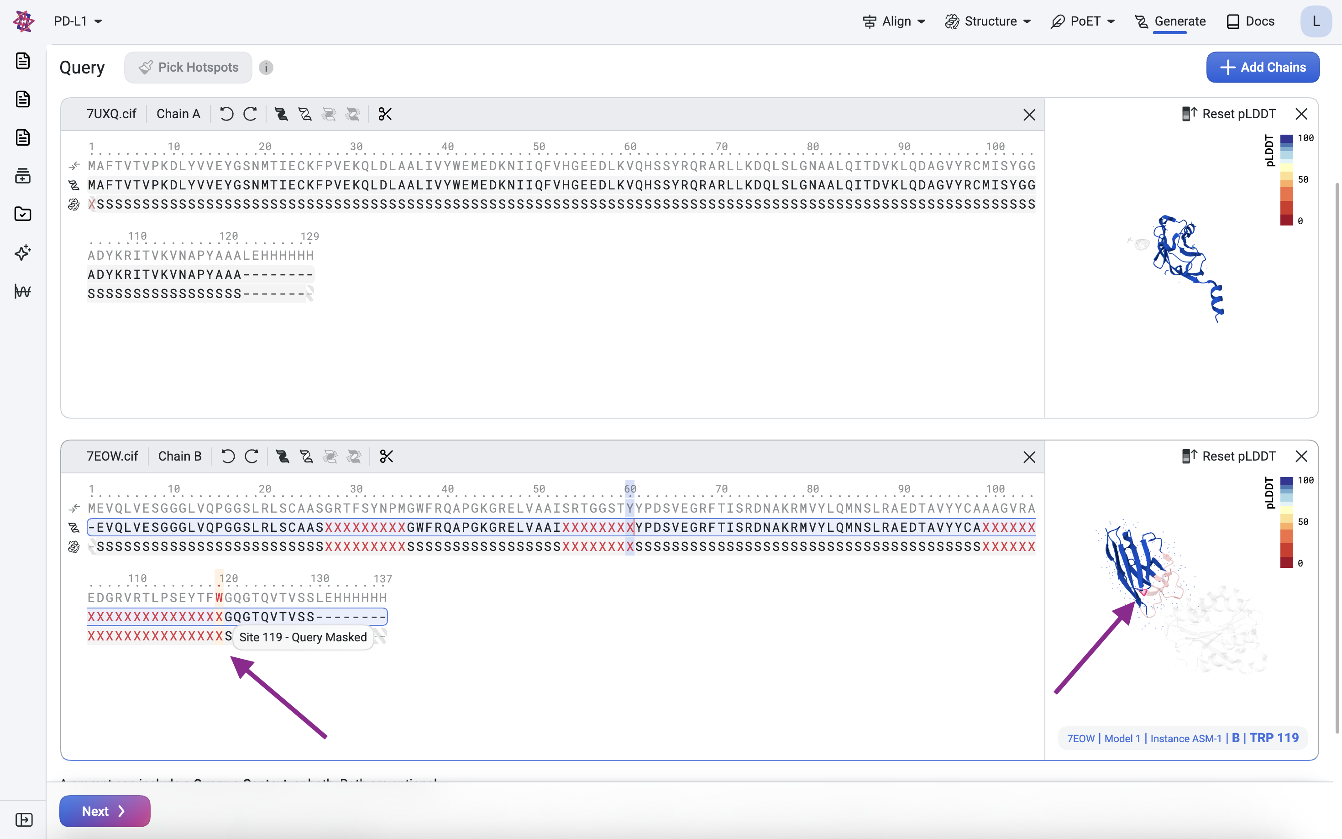Viewport: 1342px width, 839px height.
Task: Click the Chain A label
Action: (178, 114)
